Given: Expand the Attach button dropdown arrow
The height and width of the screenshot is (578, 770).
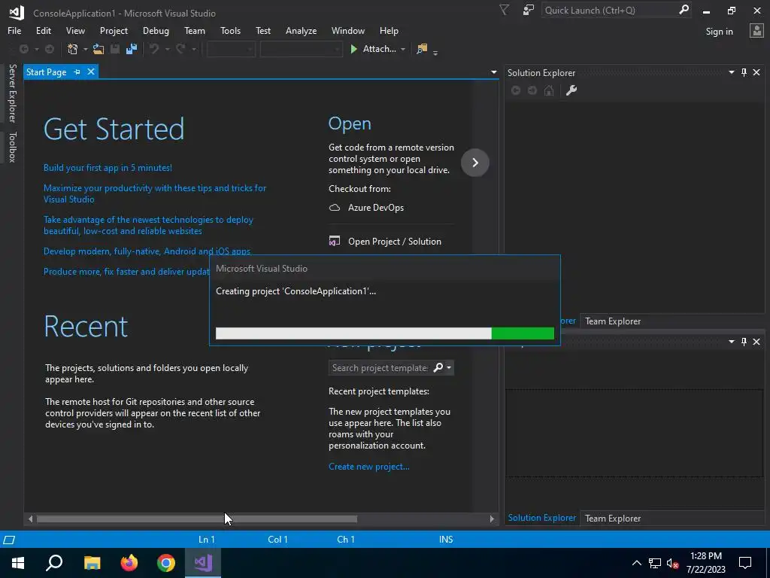Looking at the screenshot, I should pos(403,49).
